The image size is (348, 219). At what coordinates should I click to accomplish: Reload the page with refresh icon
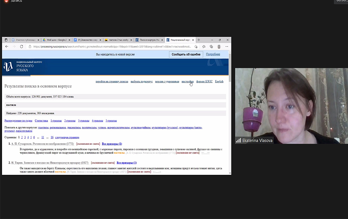[21, 47]
